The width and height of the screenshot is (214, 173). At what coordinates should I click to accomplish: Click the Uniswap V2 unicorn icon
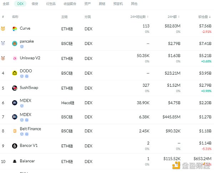(15, 58)
